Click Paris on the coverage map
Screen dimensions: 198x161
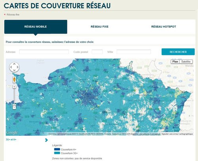pos(88,94)
